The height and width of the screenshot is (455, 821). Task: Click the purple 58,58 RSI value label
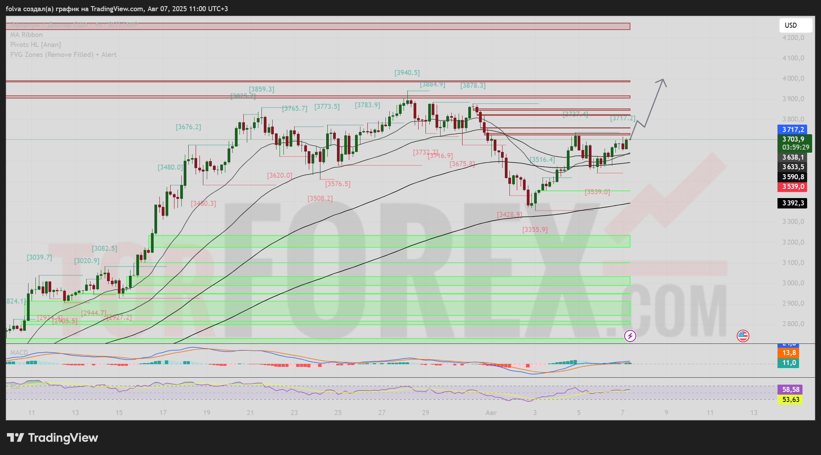click(x=791, y=390)
